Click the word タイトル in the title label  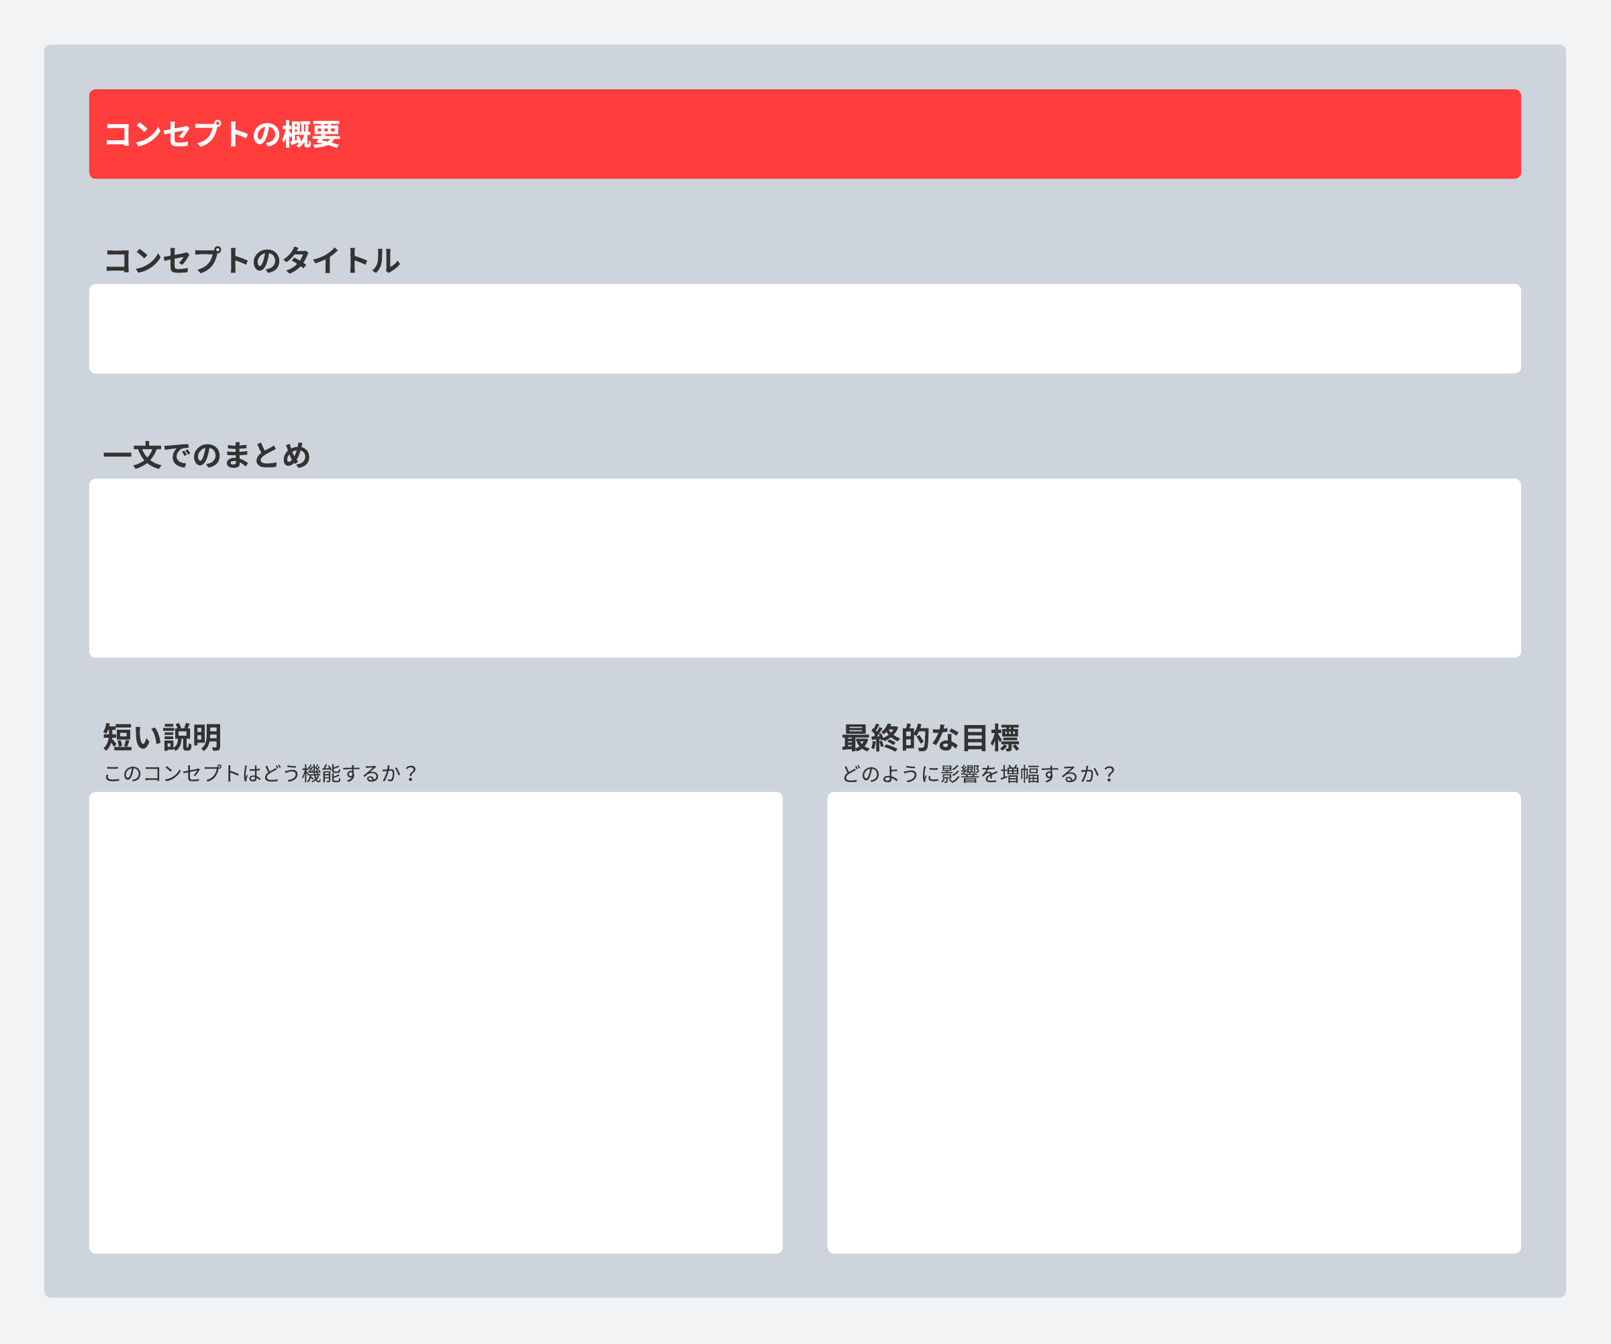(342, 261)
